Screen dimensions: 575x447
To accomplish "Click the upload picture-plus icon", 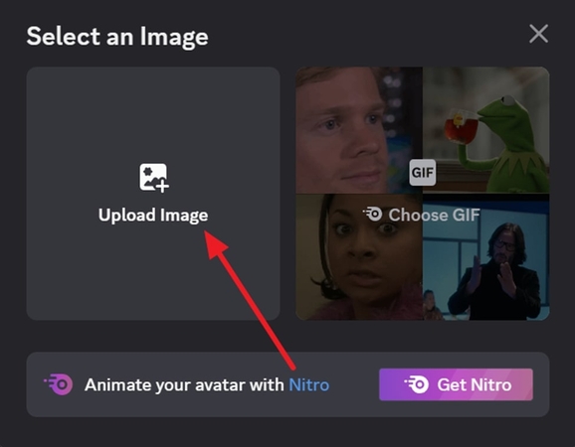I will point(154,178).
